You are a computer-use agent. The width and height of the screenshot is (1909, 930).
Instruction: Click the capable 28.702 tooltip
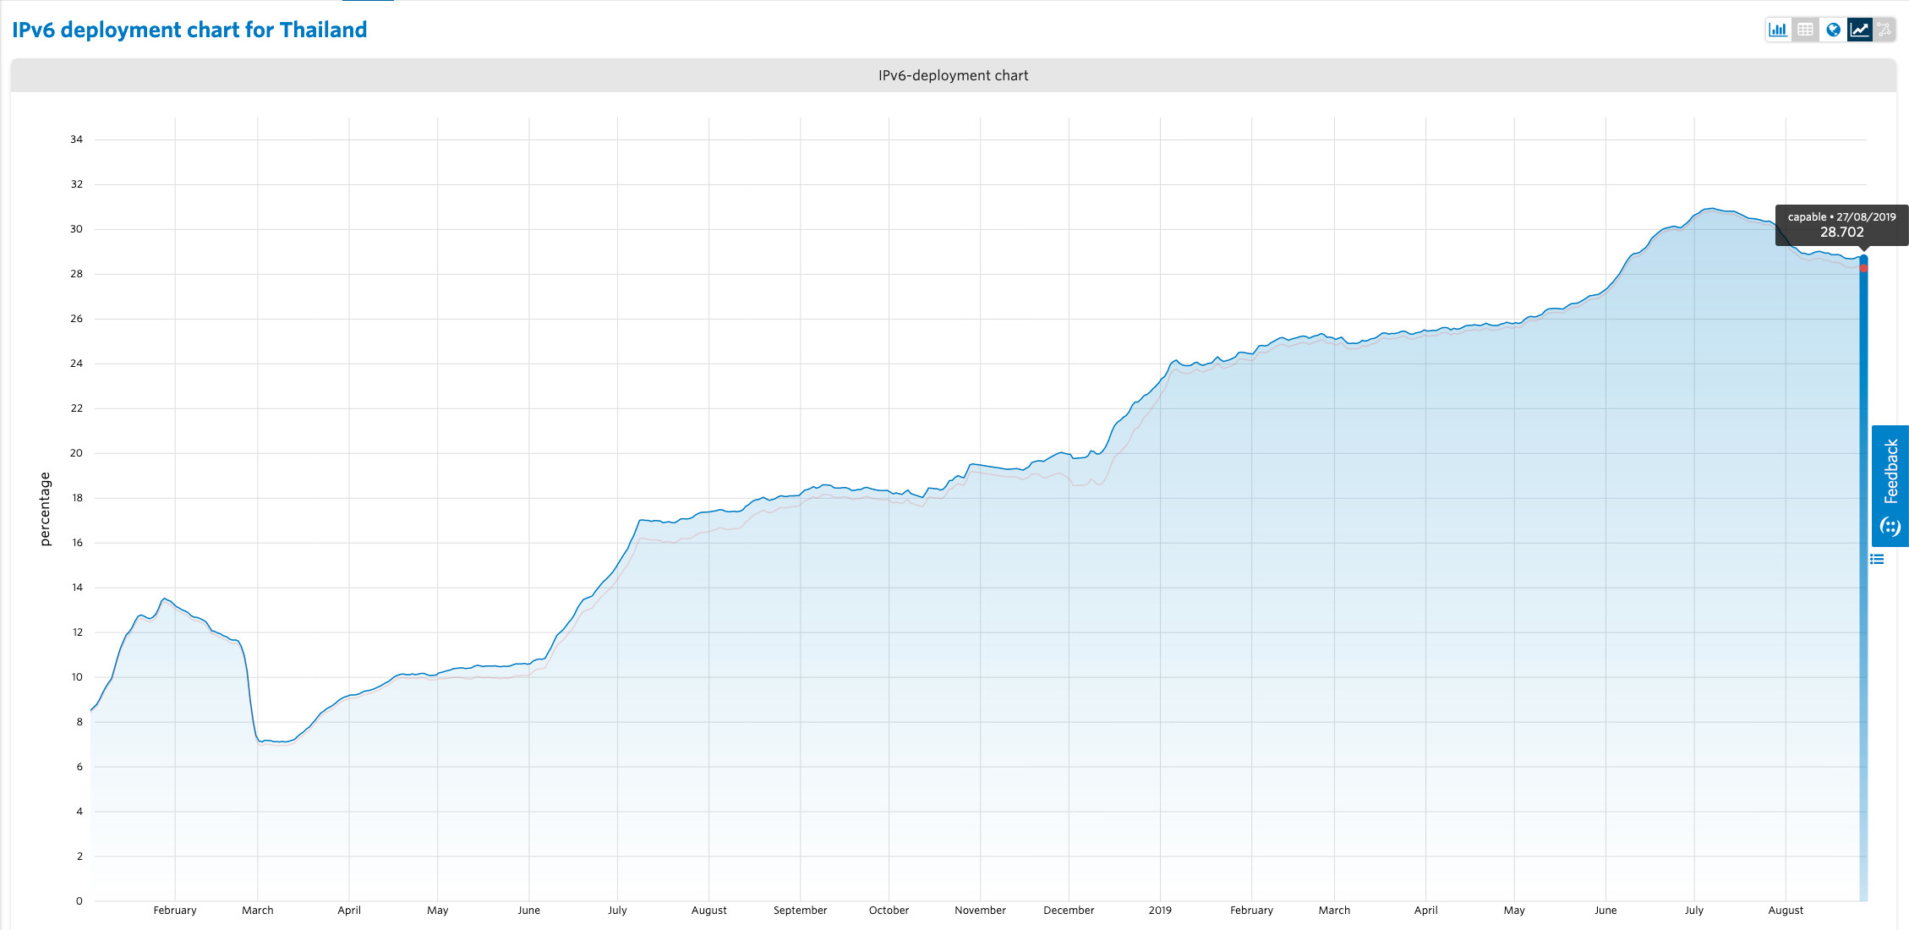coord(1841,225)
